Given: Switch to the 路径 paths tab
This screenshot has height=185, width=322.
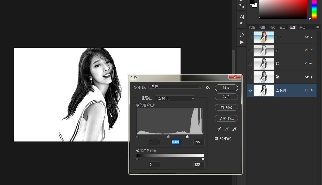Looking at the screenshot, I should click(302, 27).
